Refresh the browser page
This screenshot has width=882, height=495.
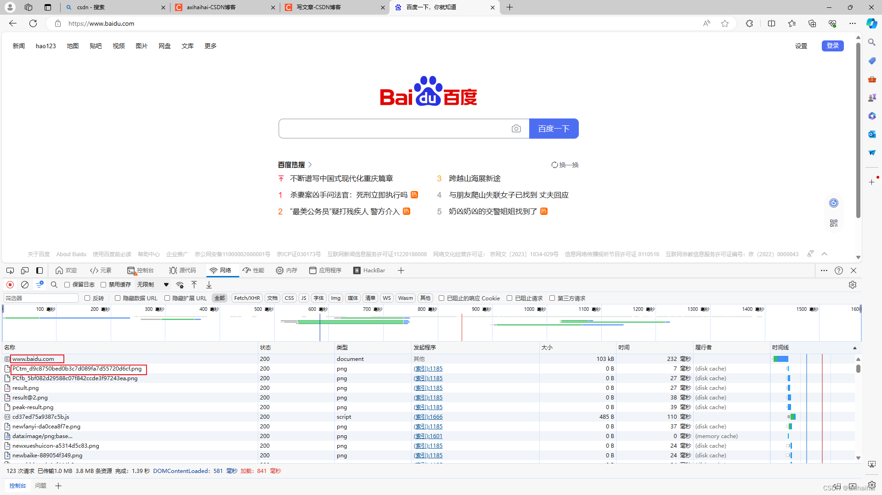click(x=33, y=23)
